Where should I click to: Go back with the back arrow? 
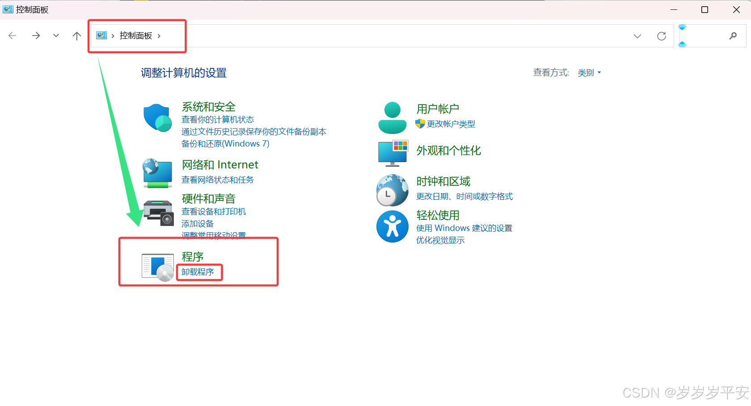pyautogui.click(x=13, y=36)
